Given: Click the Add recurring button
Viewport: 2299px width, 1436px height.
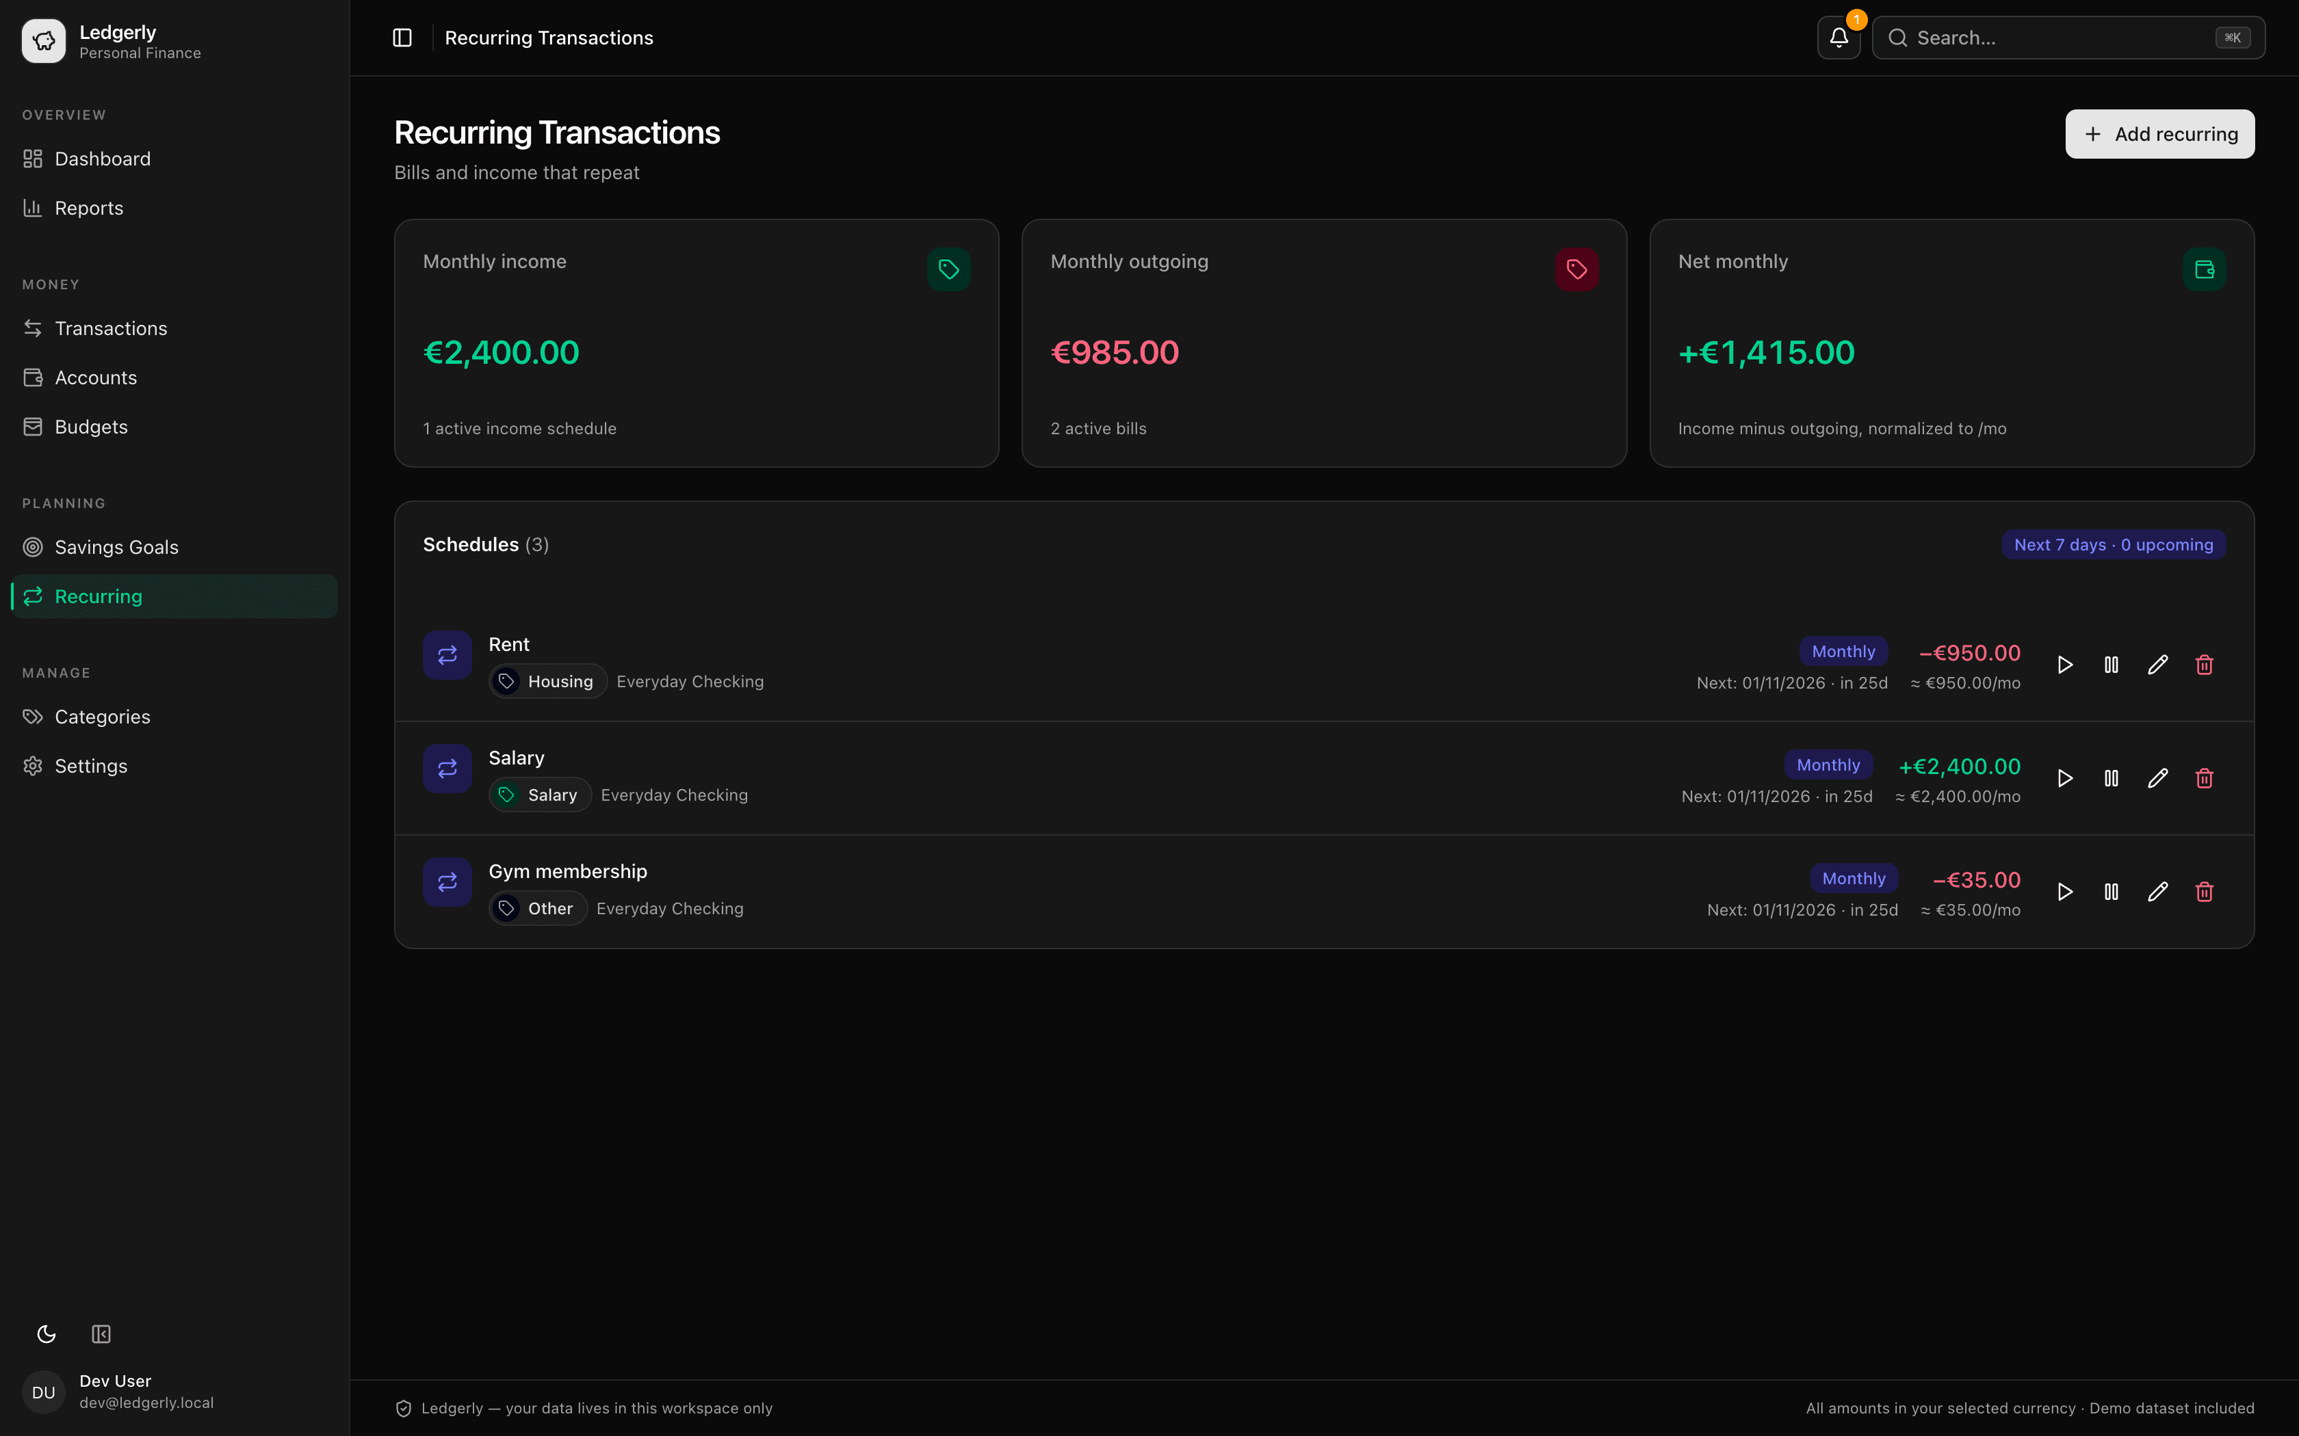Looking at the screenshot, I should tap(2159, 134).
